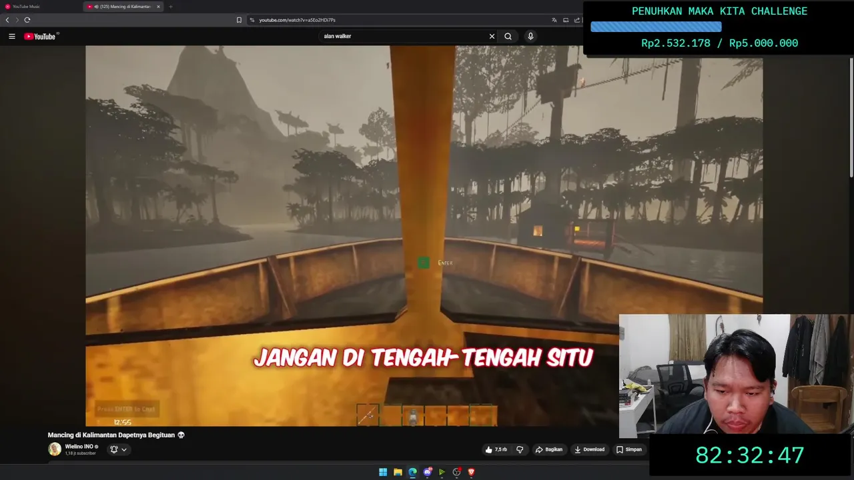Go to the YouTube home logo

point(41,36)
